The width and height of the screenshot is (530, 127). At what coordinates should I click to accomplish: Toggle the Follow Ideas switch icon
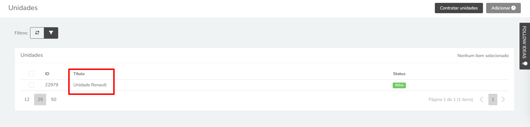pyautogui.click(x=525, y=64)
